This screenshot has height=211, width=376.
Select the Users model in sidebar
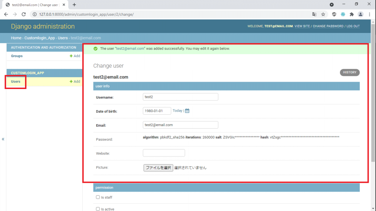coord(16,81)
